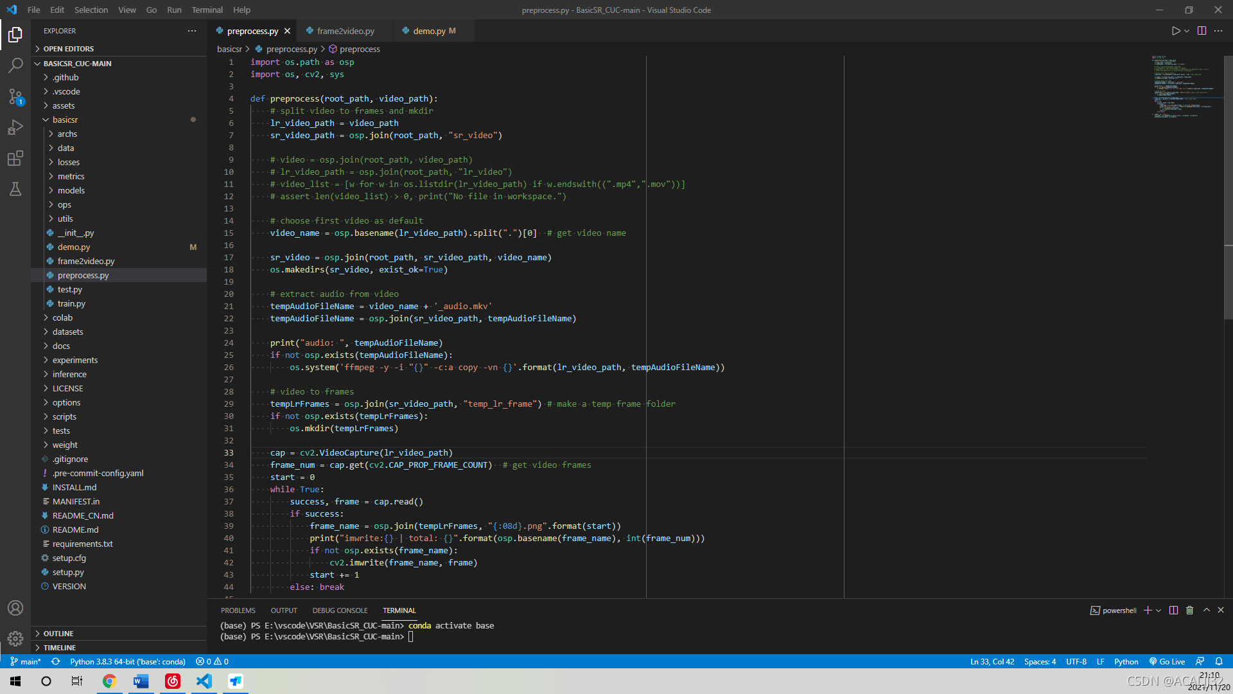The height and width of the screenshot is (694, 1233).
Task: Open the Manage gear icon
Action: point(15,638)
